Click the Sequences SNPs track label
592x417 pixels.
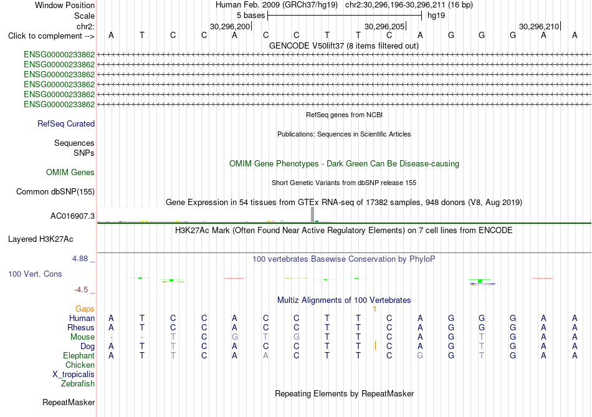pyautogui.click(x=74, y=148)
